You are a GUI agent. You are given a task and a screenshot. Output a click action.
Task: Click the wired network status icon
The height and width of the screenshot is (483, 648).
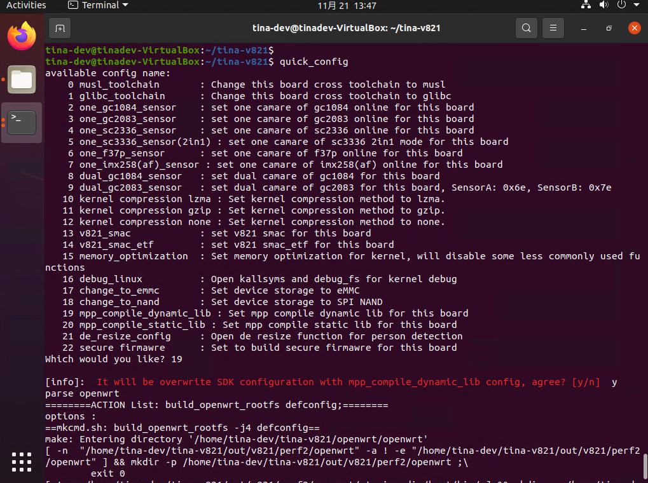[586, 5]
